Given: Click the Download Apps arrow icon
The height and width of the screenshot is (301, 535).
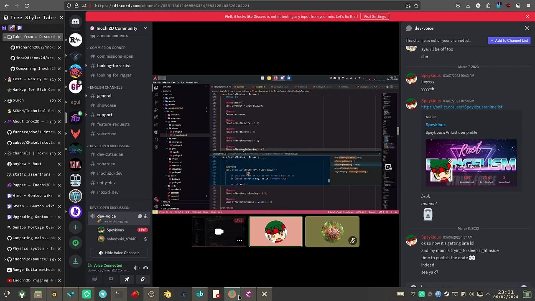Looking at the screenshot, I should coord(75,261).
